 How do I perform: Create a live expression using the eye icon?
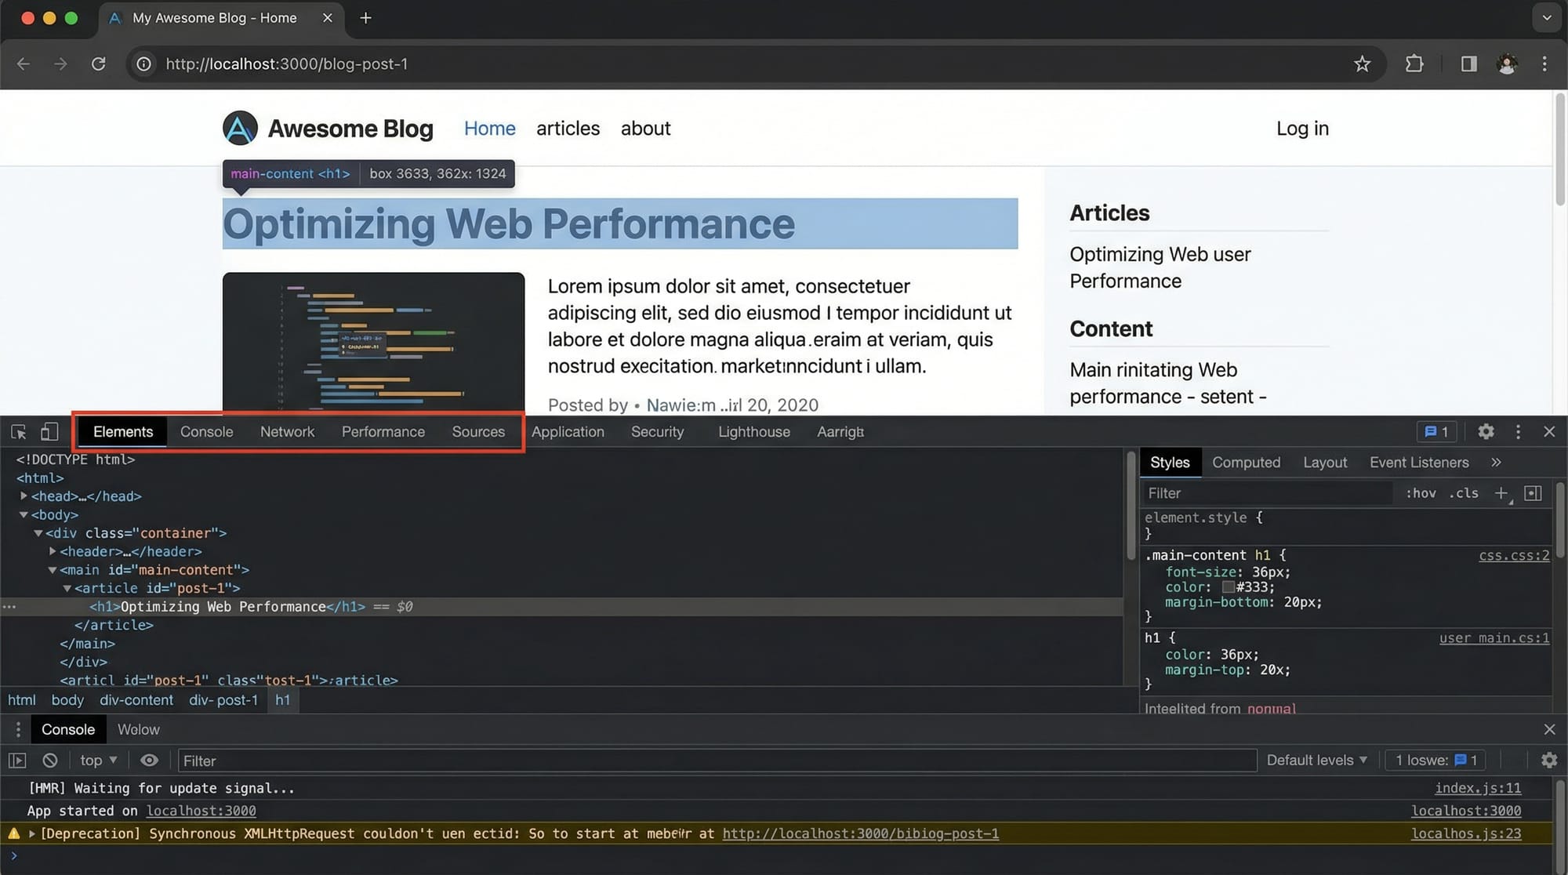coord(149,760)
